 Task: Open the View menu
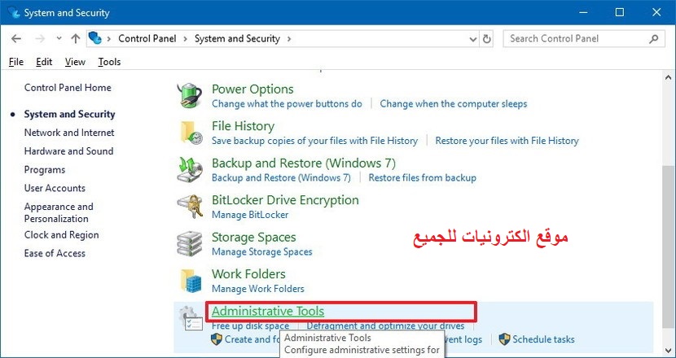pyautogui.click(x=75, y=62)
